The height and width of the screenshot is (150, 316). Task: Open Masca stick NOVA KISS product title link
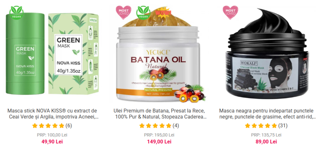click(52, 114)
